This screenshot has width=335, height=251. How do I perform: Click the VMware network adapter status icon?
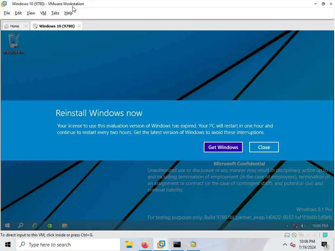click(301, 235)
